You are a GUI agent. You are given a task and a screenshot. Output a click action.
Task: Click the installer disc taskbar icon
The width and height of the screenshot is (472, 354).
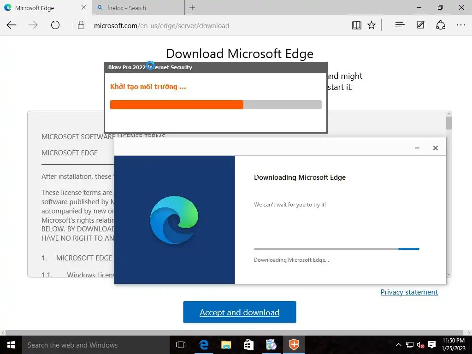click(x=271, y=345)
